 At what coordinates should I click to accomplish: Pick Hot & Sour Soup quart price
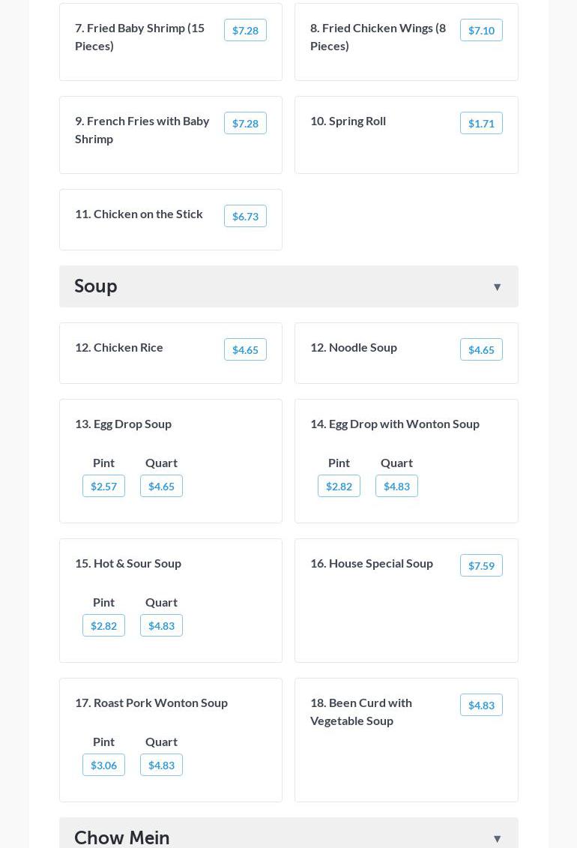coord(161,625)
